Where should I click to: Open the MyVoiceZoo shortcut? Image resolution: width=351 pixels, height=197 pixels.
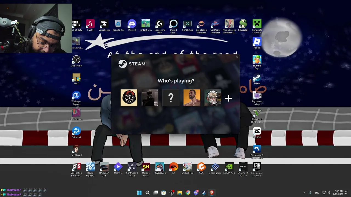[160, 169]
